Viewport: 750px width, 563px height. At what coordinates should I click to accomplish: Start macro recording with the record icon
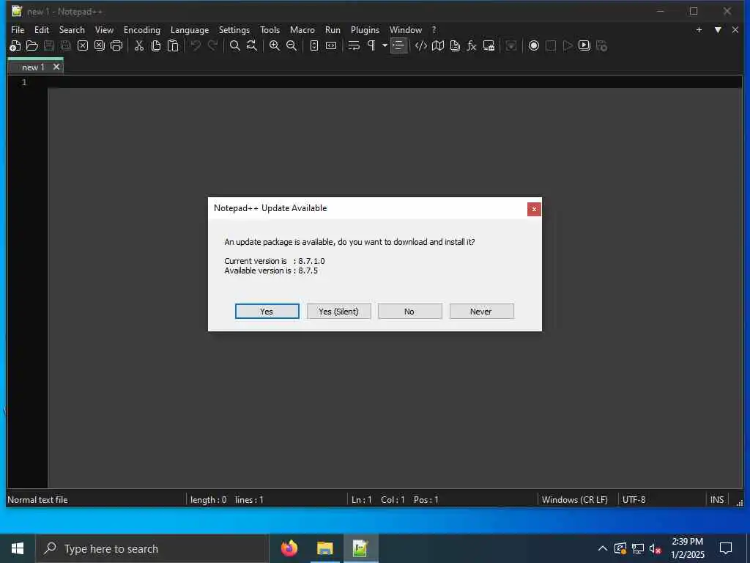tap(534, 46)
